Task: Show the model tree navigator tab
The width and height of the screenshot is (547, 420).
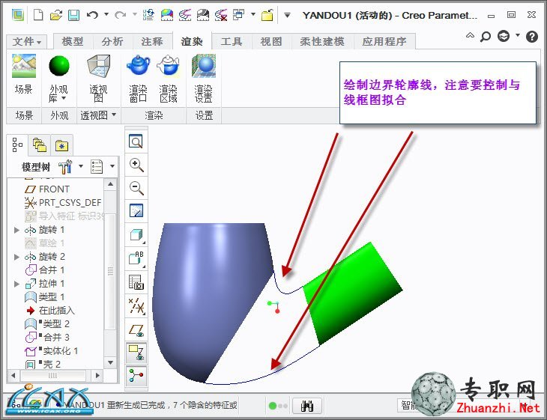Action: 17,144
